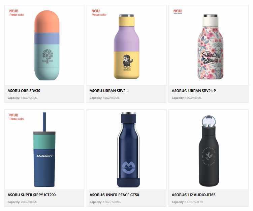The height and width of the screenshot is (211, 253).
Task: Click the NEW! Pastel color badge on ORB
Action: [17, 13]
